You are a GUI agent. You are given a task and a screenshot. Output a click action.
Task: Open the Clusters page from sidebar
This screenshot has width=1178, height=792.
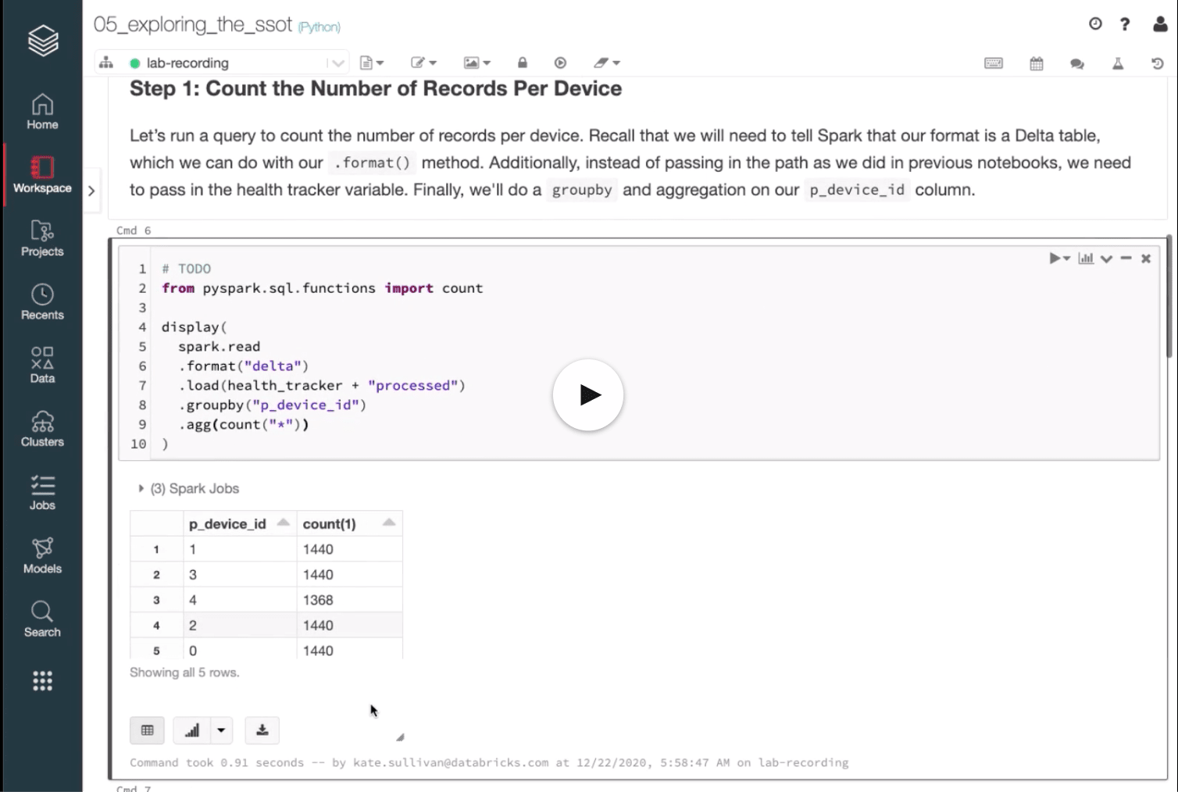point(42,428)
